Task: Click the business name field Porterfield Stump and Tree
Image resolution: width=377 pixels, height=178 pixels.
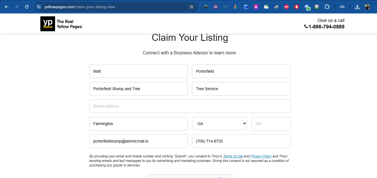Action: (139, 89)
